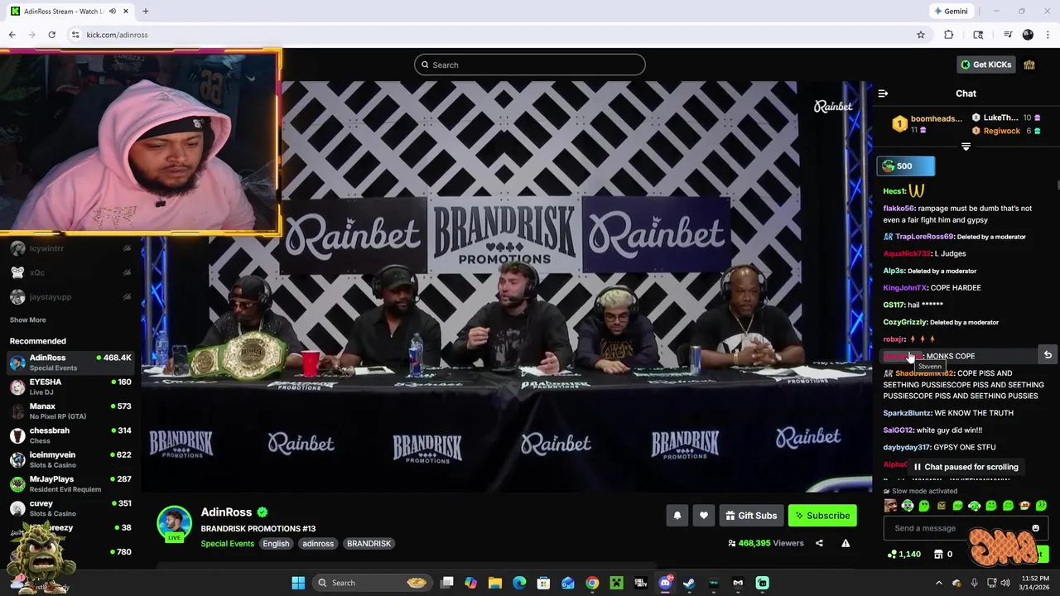1060x596 pixels.
Task: Toggle stream notifications with the bell icon
Action: coord(677,516)
